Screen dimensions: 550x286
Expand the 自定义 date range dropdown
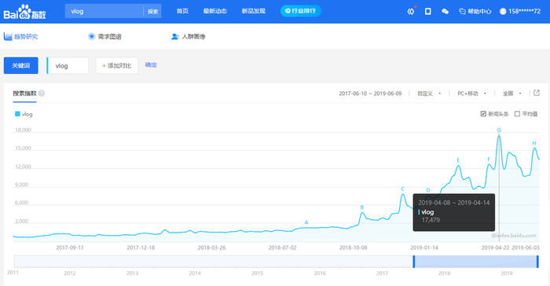429,93
